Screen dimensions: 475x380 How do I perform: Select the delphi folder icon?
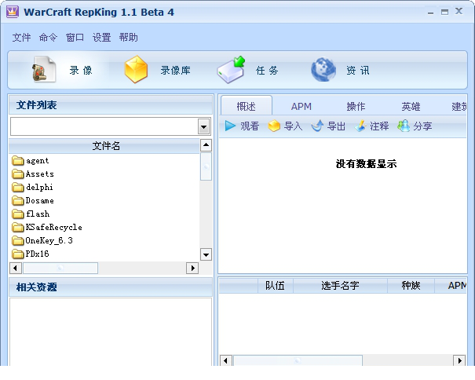click(x=18, y=187)
